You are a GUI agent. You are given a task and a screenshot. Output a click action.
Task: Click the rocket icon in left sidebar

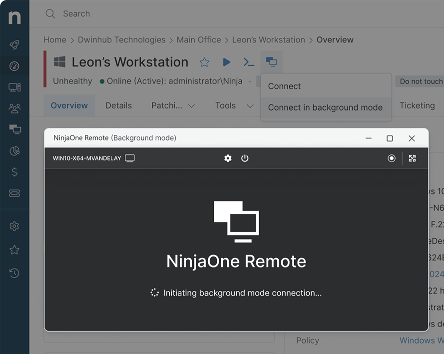pyautogui.click(x=14, y=45)
